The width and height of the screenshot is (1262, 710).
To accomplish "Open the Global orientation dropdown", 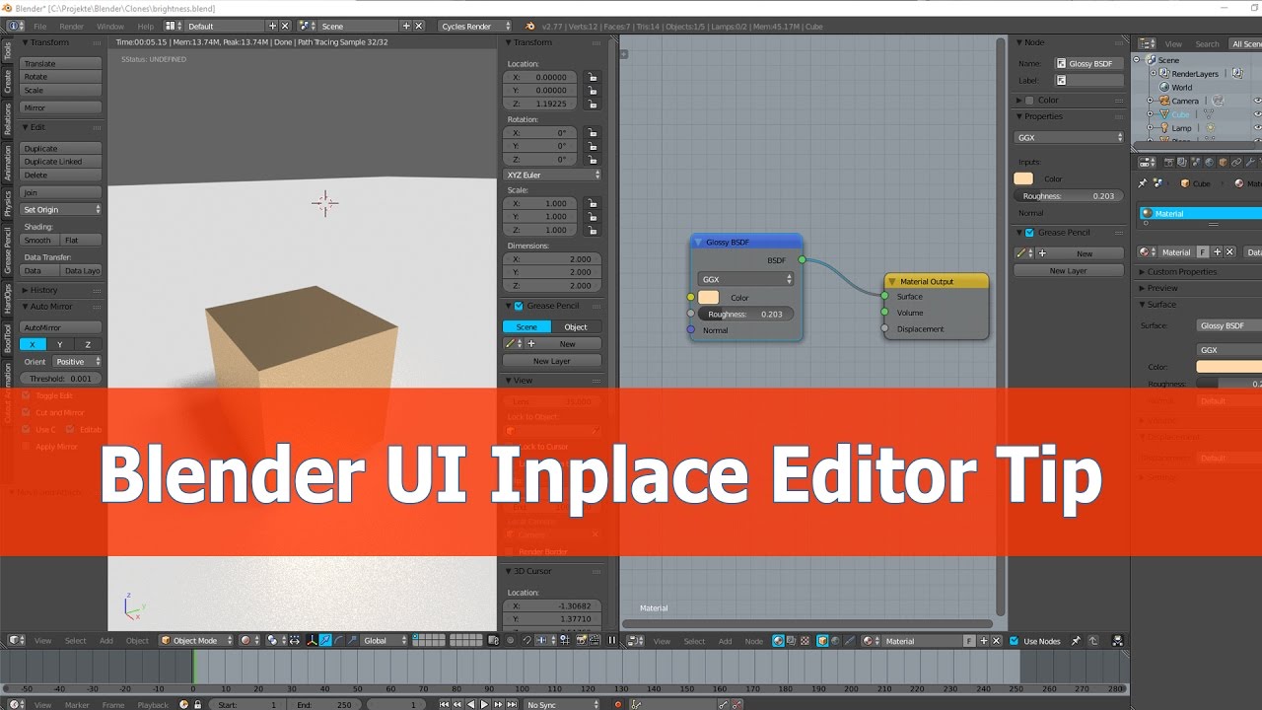I will click(x=385, y=641).
